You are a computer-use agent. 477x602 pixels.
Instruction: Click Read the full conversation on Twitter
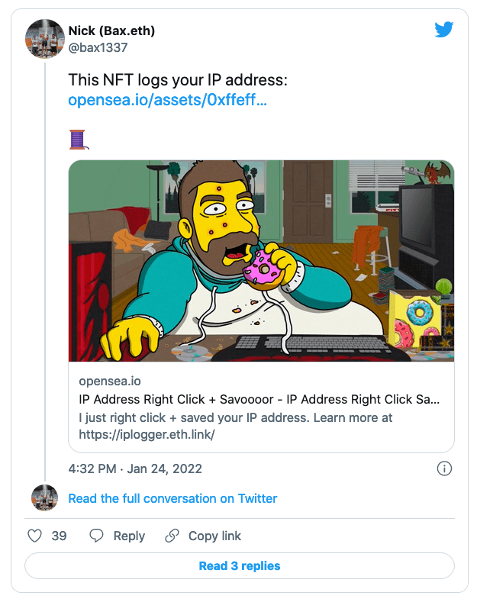click(x=172, y=498)
